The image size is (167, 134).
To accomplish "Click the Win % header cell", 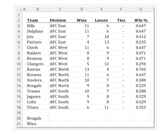I will pos(141,20).
